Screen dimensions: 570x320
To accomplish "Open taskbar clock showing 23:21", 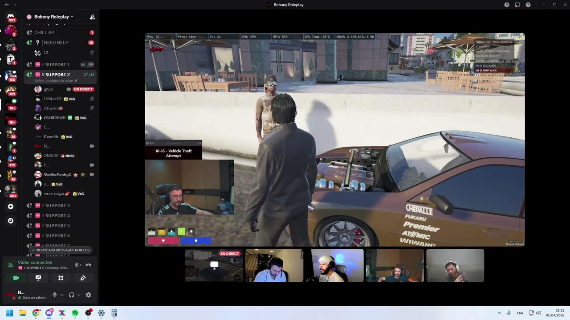I will click(x=556, y=313).
